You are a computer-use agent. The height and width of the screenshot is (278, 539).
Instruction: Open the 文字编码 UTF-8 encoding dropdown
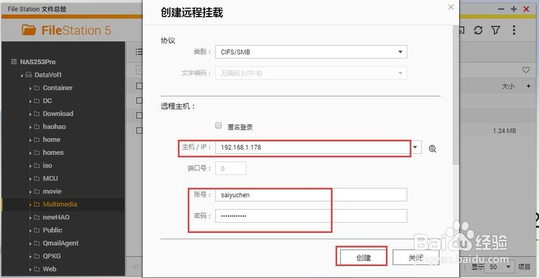tap(311, 73)
